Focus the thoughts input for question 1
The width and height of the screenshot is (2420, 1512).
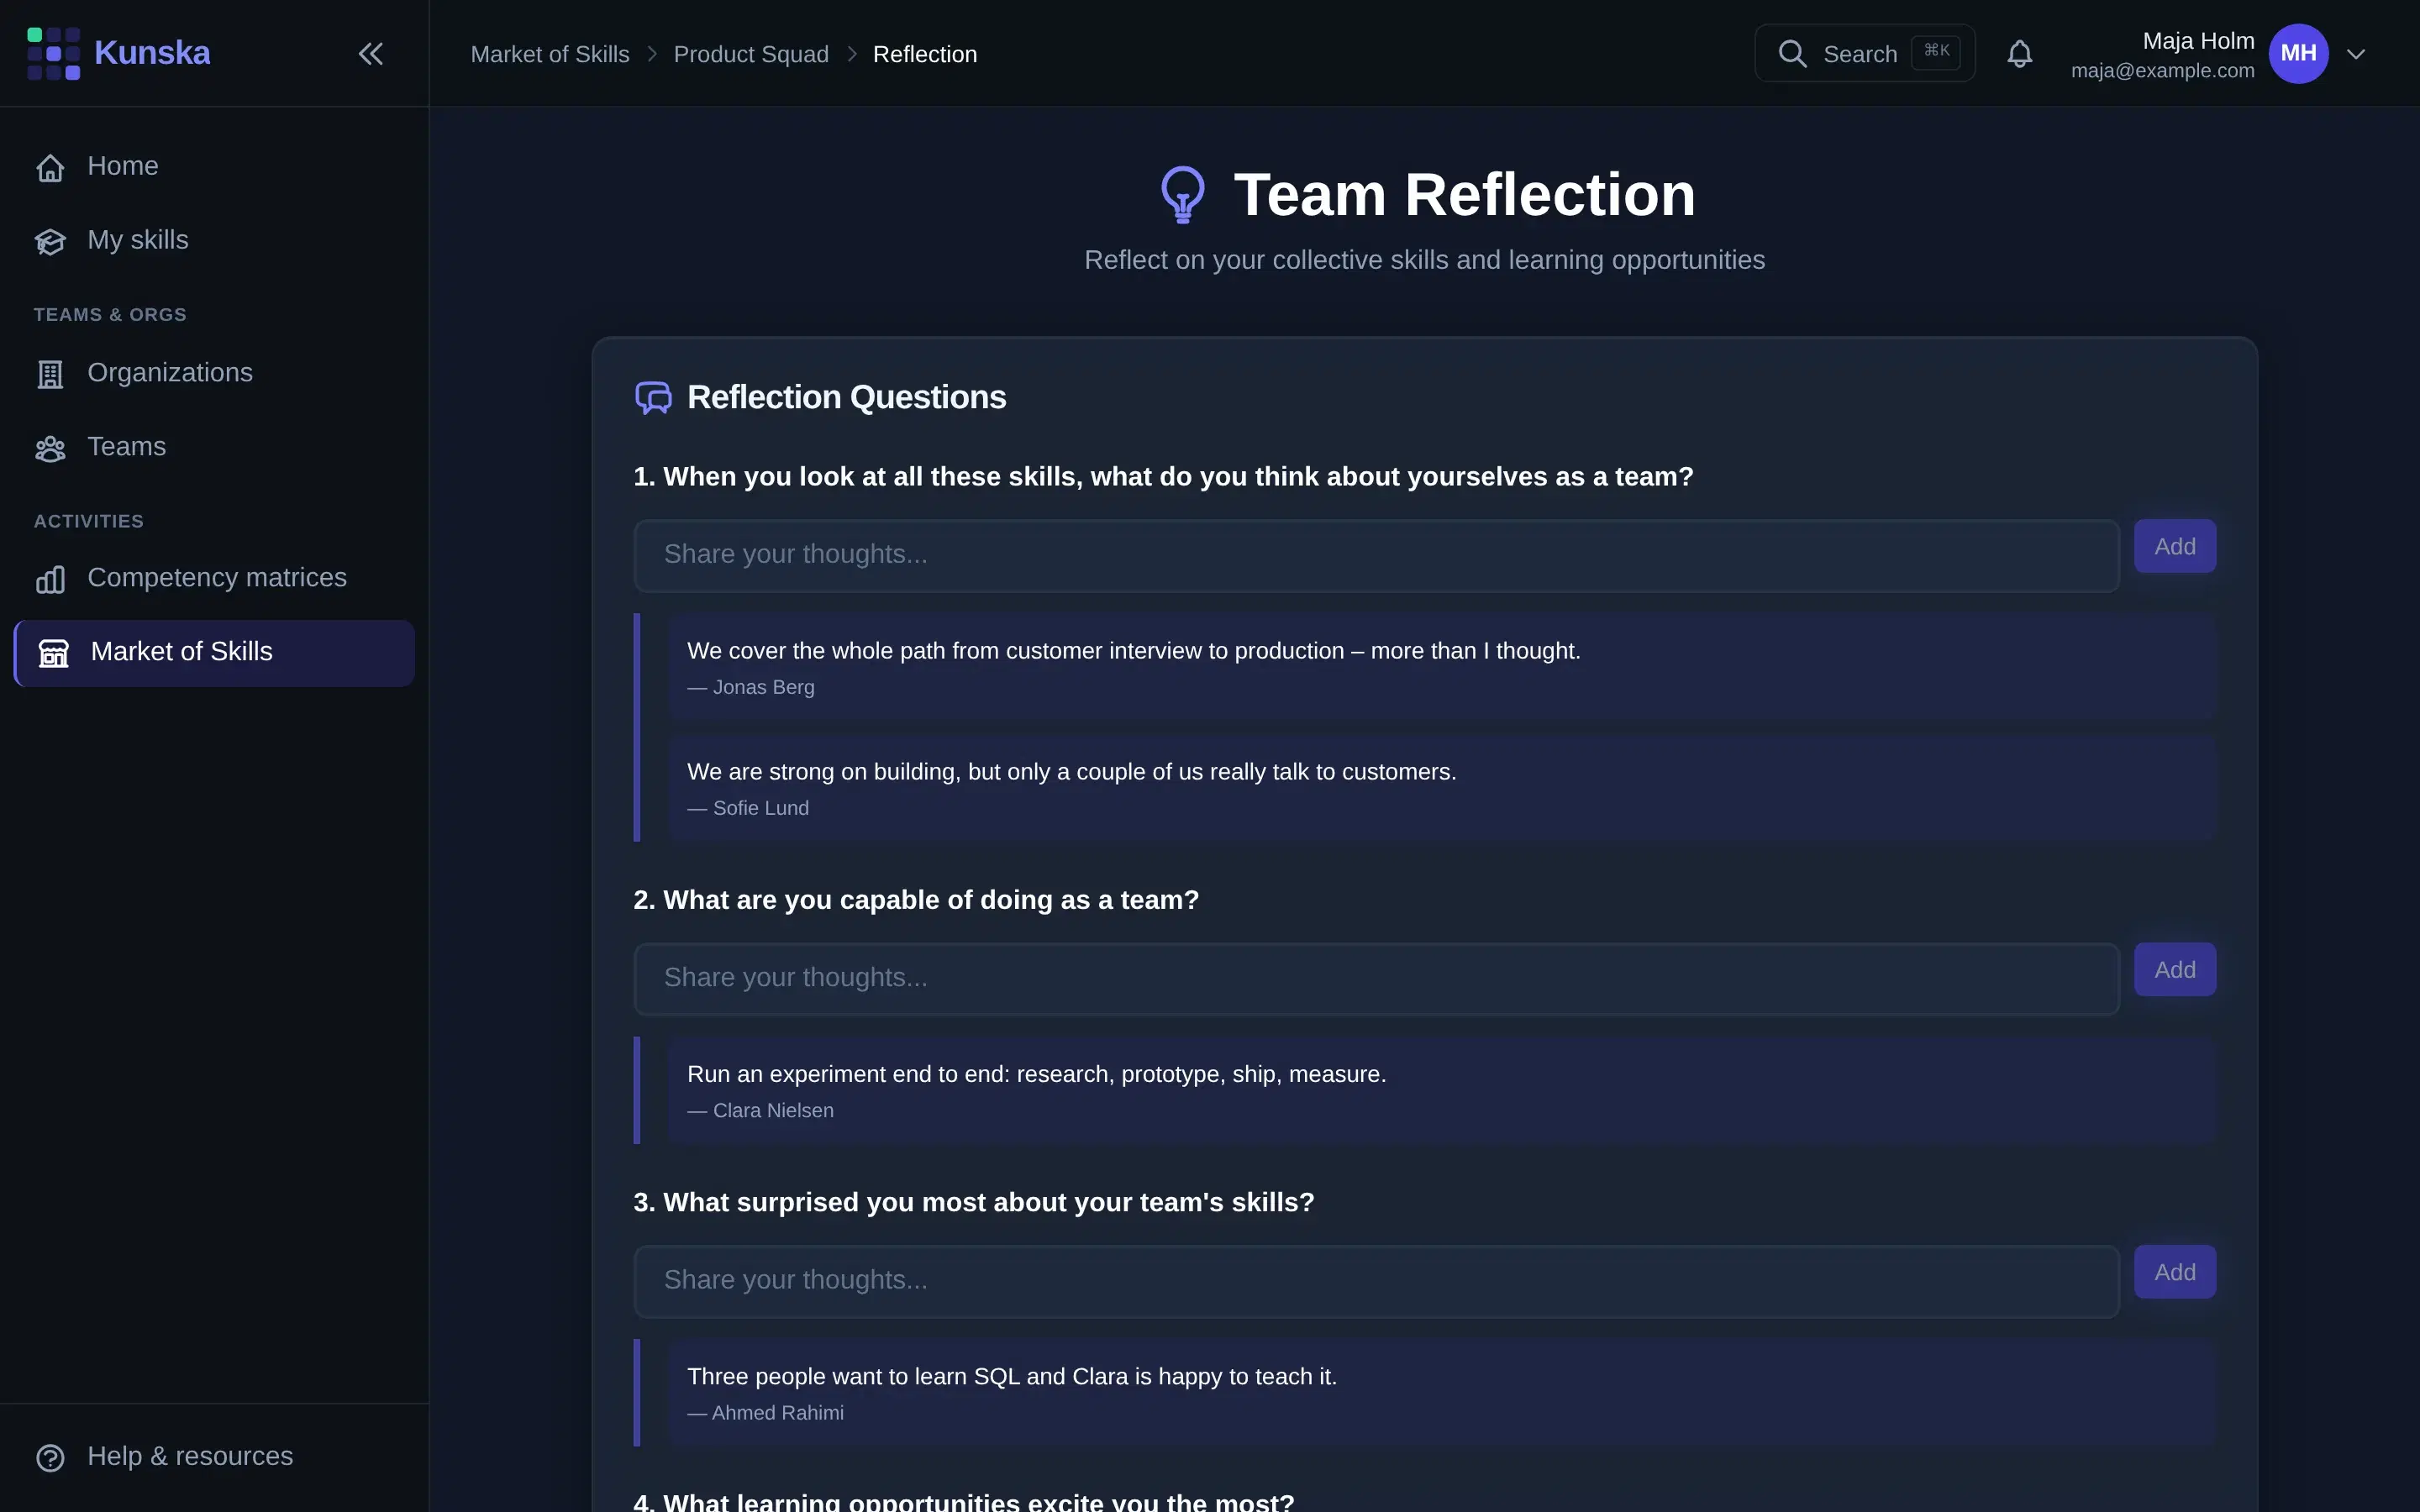[x=1376, y=555]
